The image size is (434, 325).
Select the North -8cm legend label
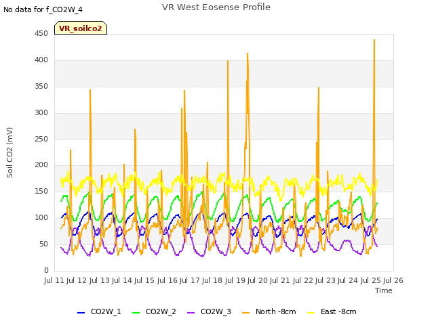click(x=276, y=311)
